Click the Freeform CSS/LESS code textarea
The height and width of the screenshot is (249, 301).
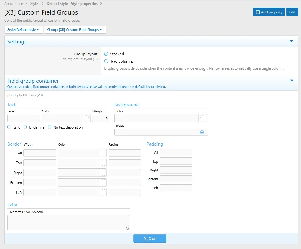[x=68, y=223]
